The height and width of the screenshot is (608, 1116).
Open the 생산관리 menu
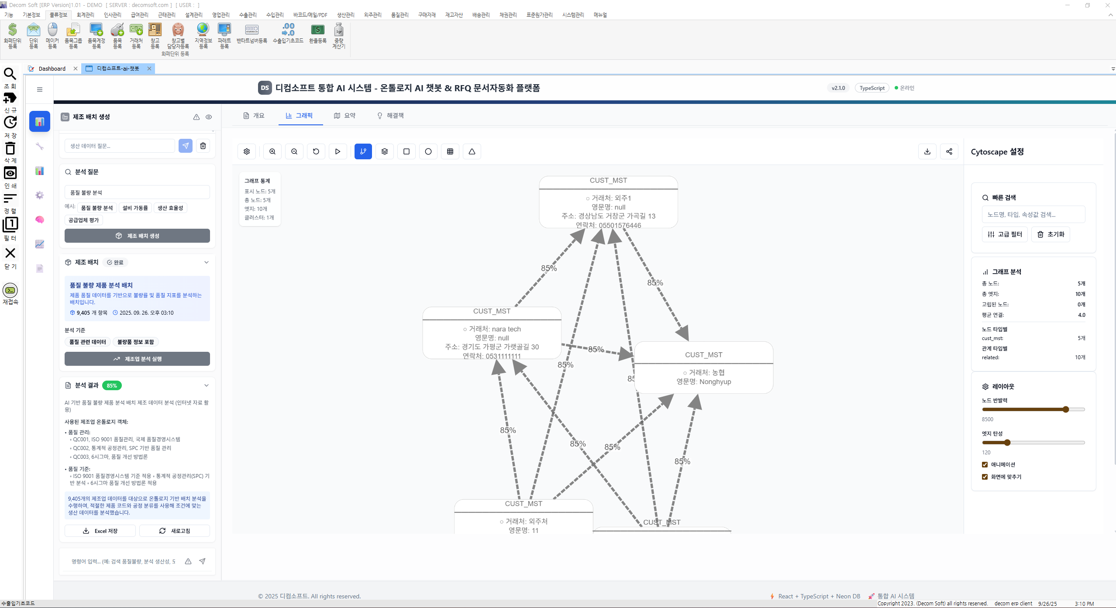click(345, 15)
